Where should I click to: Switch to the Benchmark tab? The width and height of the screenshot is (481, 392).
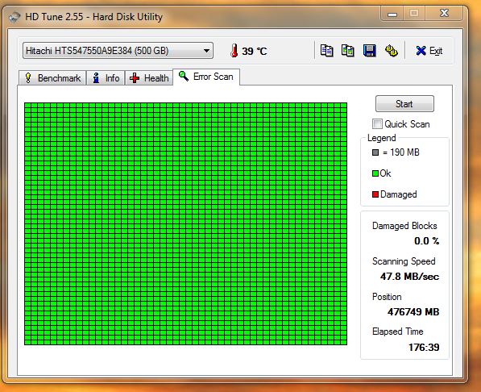click(52, 78)
